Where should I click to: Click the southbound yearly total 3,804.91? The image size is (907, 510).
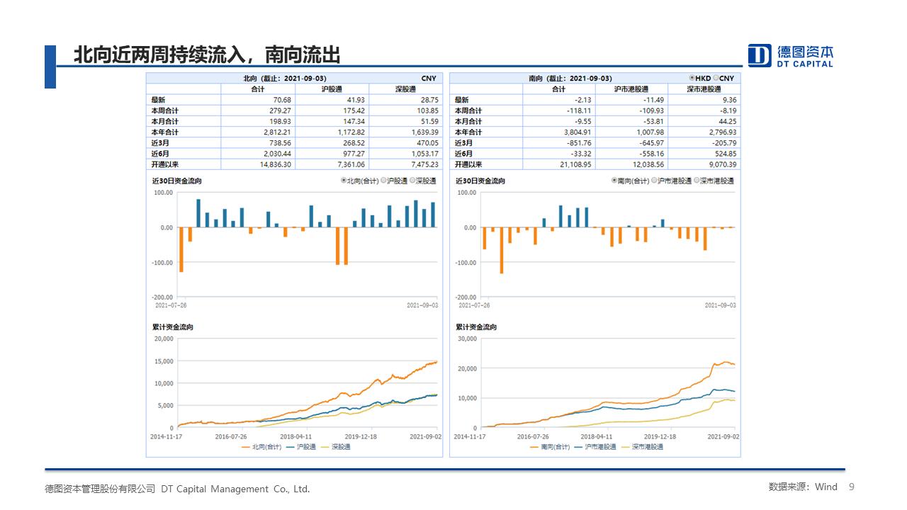pyautogui.click(x=578, y=132)
